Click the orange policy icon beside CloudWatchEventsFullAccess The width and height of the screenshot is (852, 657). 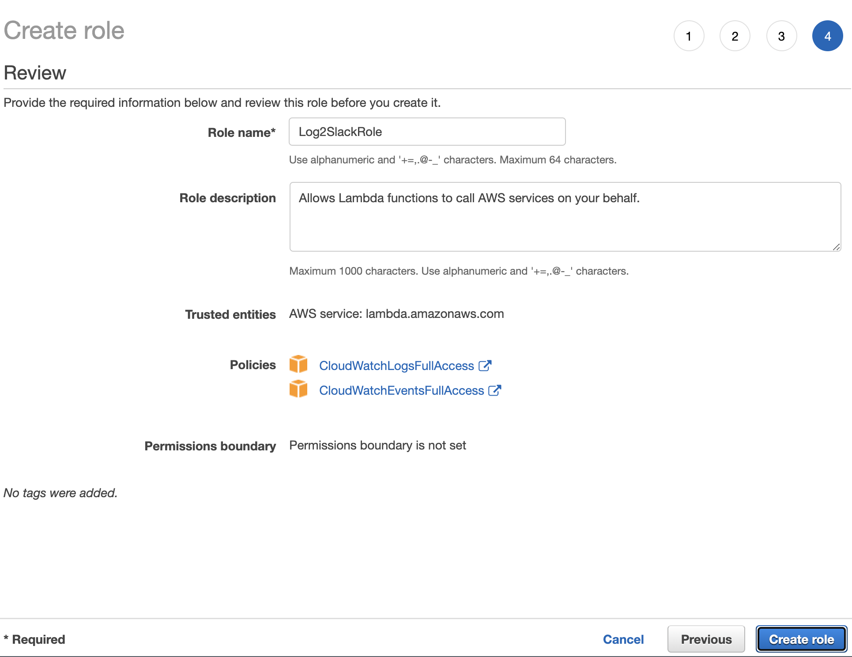298,389
